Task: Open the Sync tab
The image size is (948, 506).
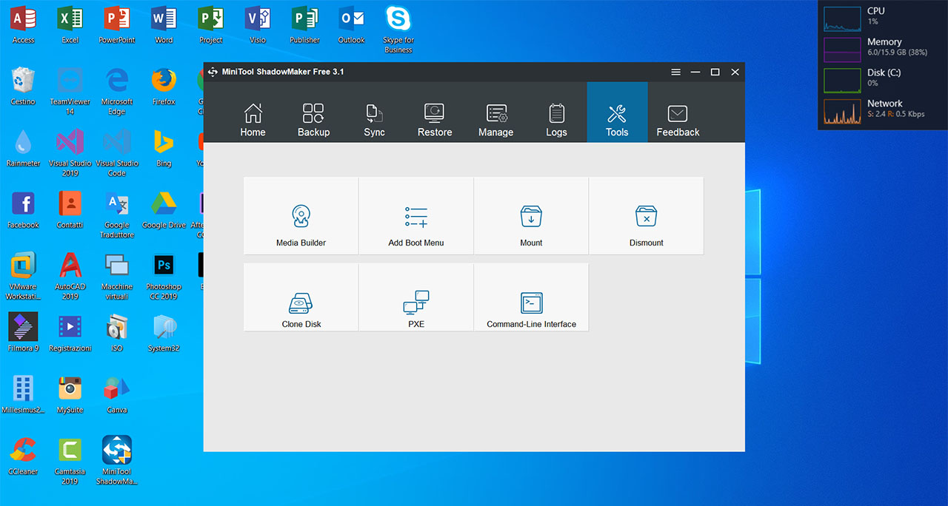Action: pos(374,112)
